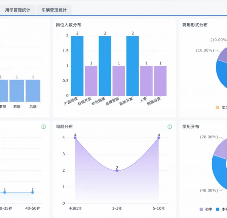227x218 pixels.
Task: Click the 后端开发 bar in 岗位人数分布
Action: tap(91, 81)
